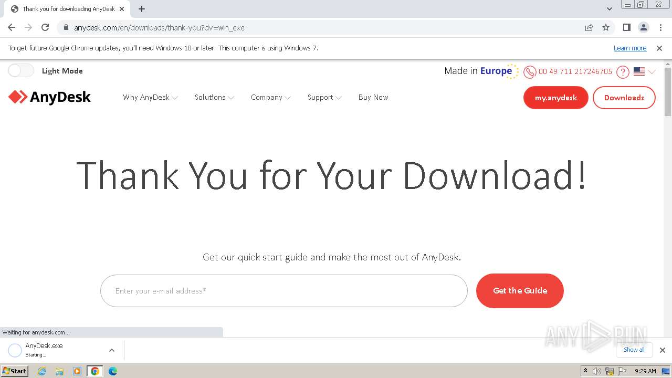
Task: Click the AnyDesk logo
Action: [x=49, y=97]
